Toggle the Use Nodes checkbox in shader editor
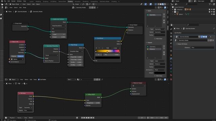 click(39, 80)
